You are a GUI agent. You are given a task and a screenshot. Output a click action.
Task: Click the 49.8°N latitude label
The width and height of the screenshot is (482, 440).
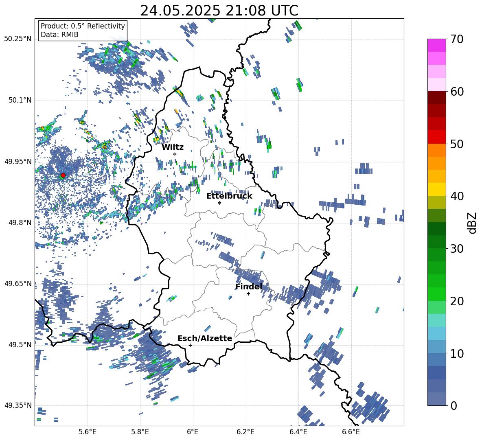point(20,222)
